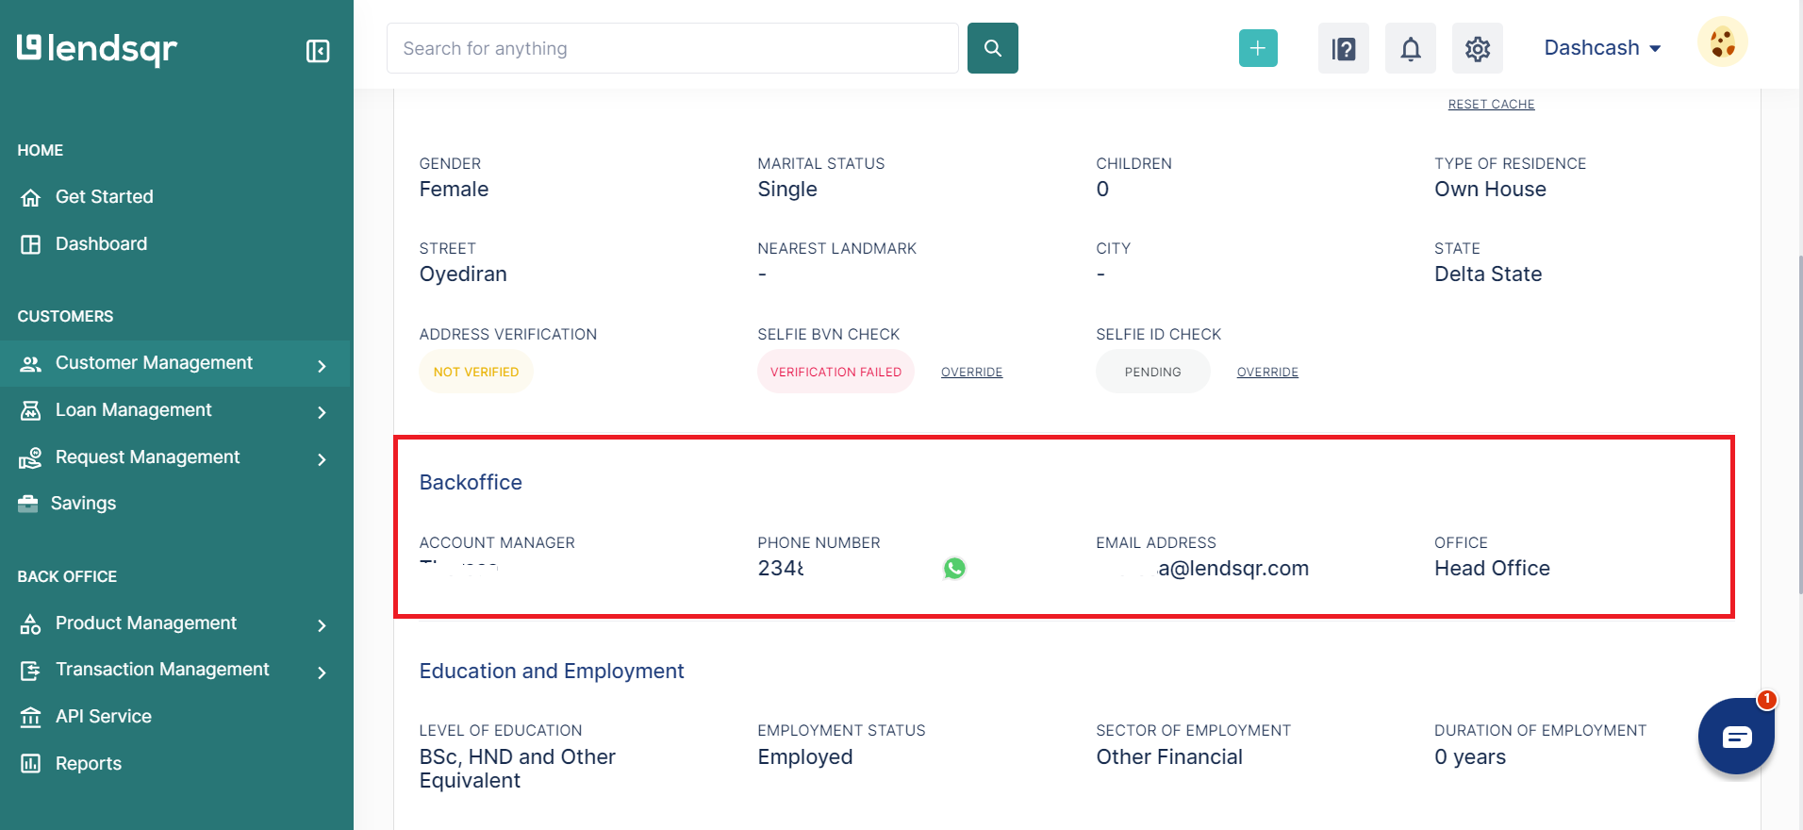
Task: Click the Head Office value
Action: tap(1492, 568)
